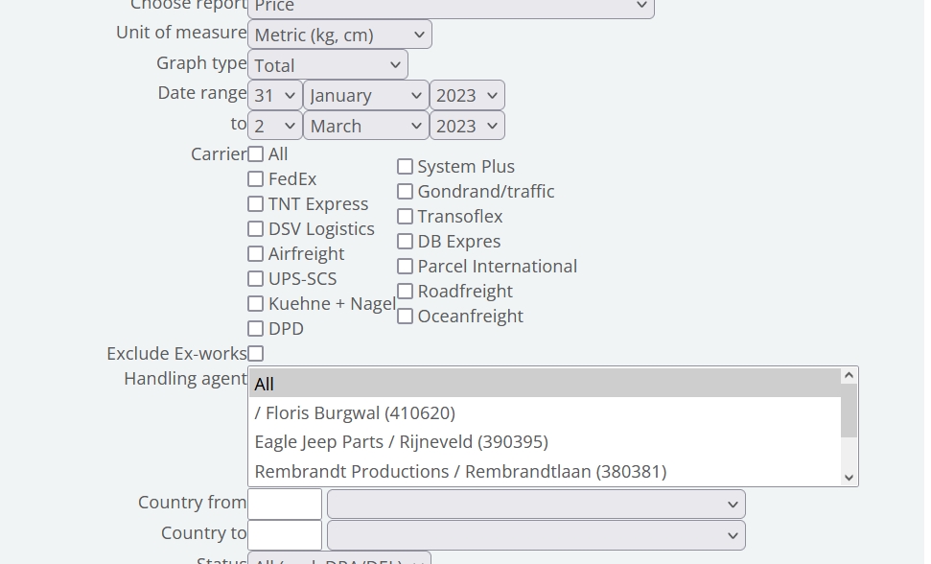This screenshot has height=564, width=931.
Task: Open the end year 2023 dropdown
Action: (467, 127)
